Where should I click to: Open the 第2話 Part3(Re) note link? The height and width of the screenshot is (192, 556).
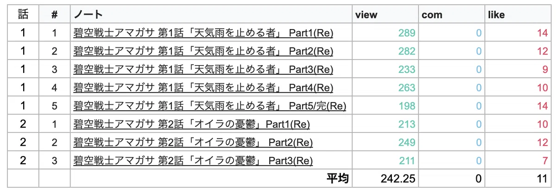coord(193,161)
